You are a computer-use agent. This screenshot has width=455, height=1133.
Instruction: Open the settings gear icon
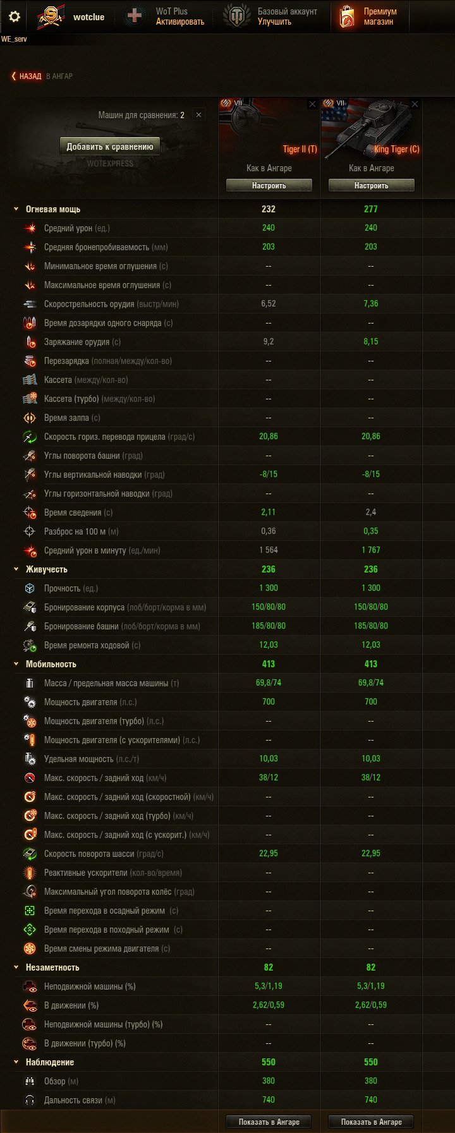tap(14, 16)
